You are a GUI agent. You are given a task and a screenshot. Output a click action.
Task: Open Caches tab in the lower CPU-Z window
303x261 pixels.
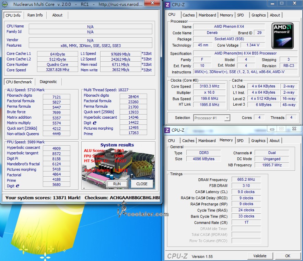click(188, 141)
